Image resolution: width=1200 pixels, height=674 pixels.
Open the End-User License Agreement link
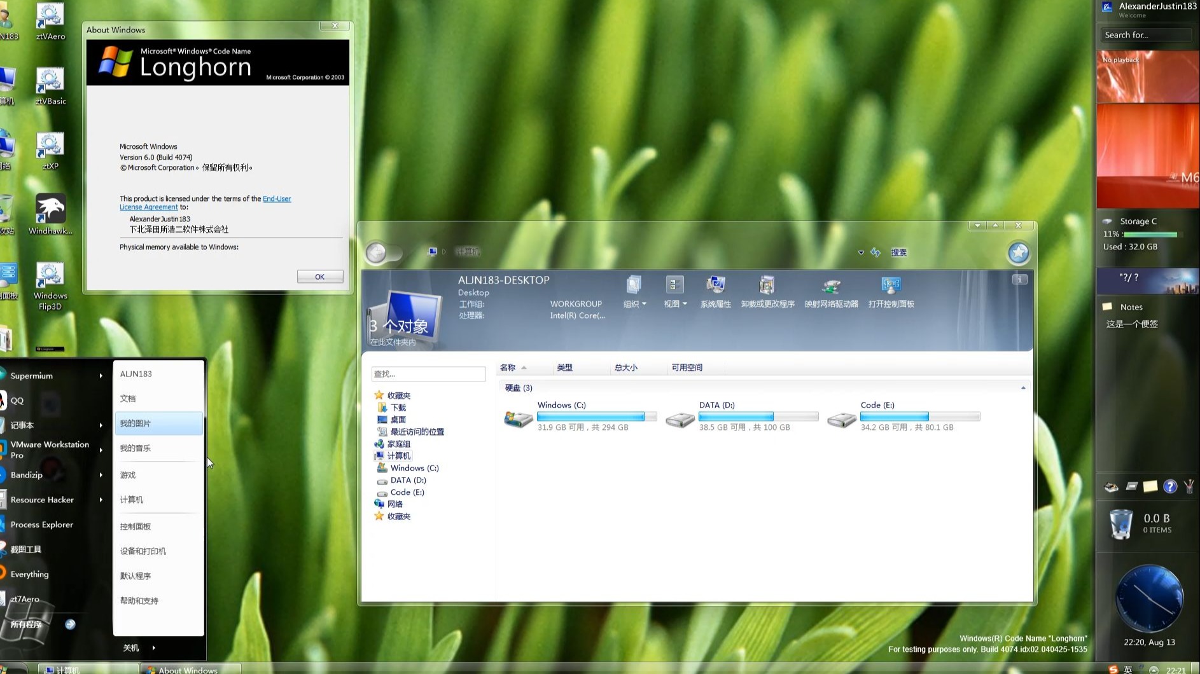click(206, 203)
